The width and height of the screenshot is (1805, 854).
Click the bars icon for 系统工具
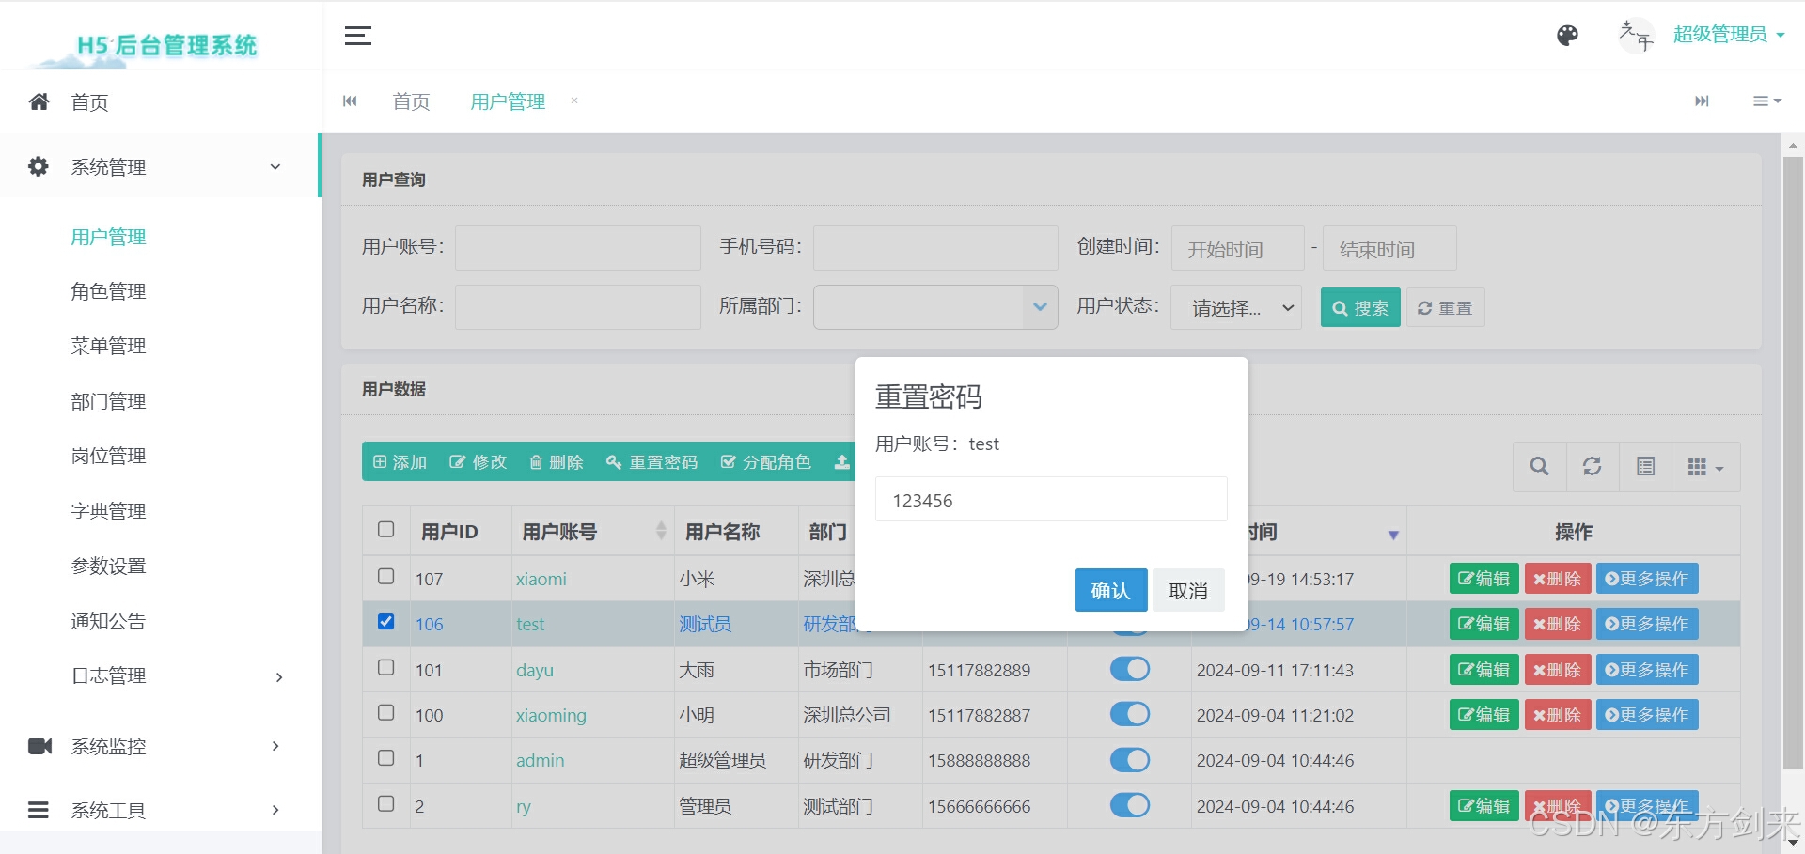(x=39, y=810)
